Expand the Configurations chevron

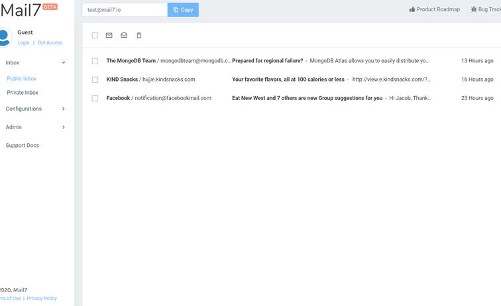pos(64,109)
